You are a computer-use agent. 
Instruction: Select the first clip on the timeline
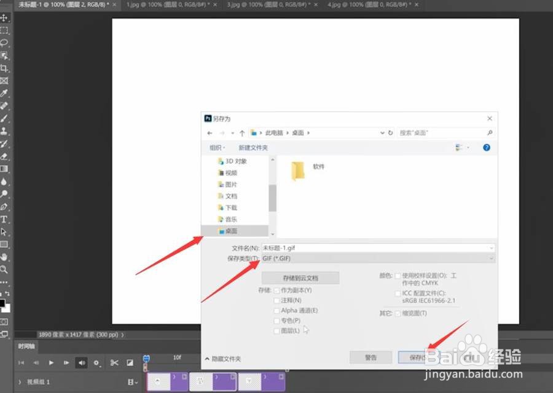point(167,382)
